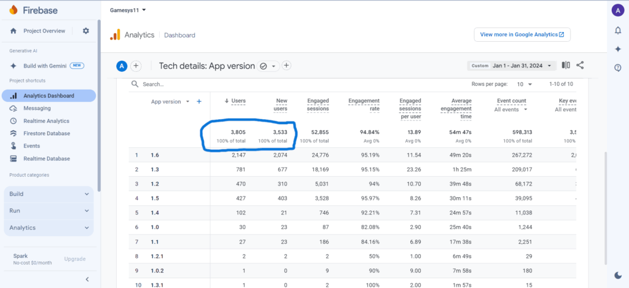The height and width of the screenshot is (288, 629).
Task: Expand the Run category
Action: (49, 211)
